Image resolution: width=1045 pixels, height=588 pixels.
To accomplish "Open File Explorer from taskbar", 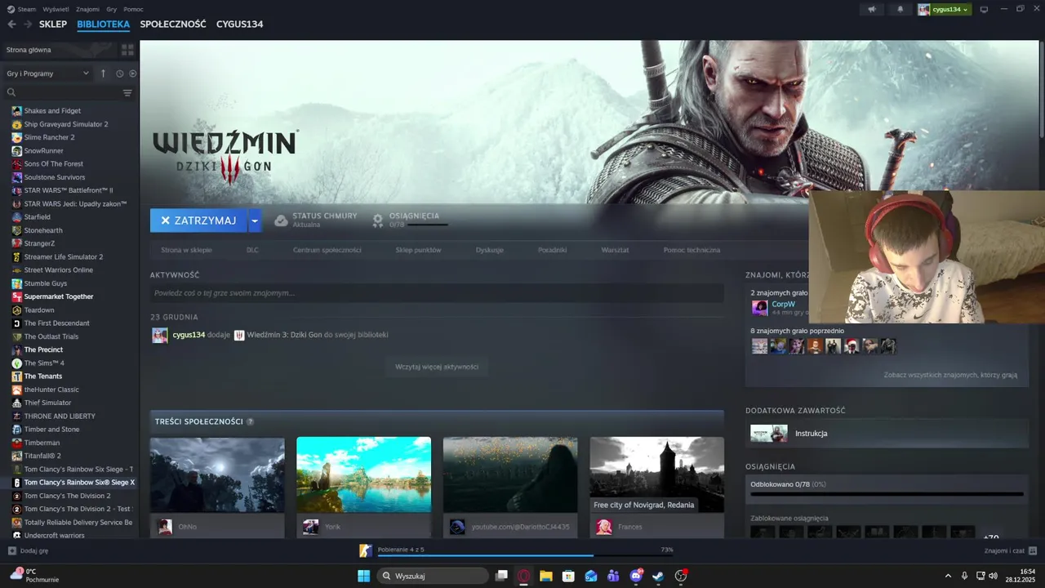I will pos(546,576).
